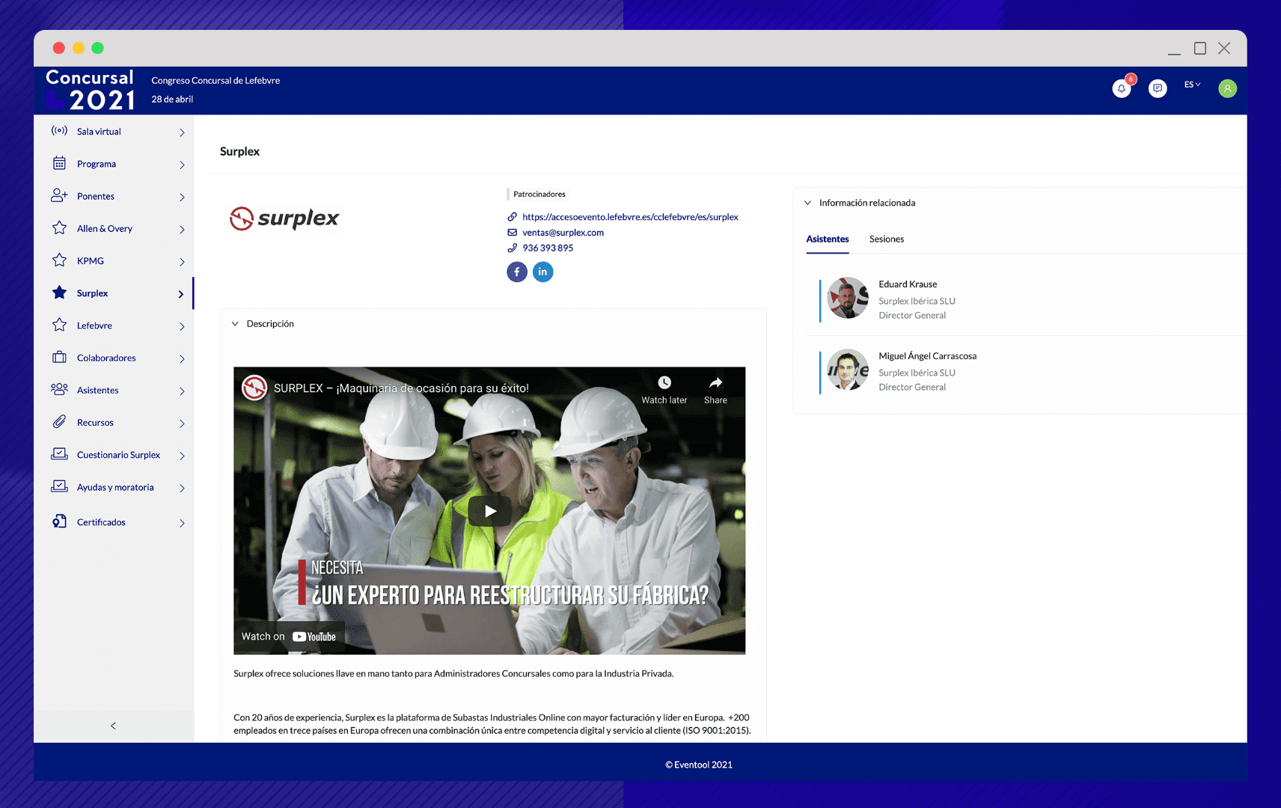The height and width of the screenshot is (808, 1281).
Task: Click the video title SURPLEX Maquinaria de ocasión
Action: tap(401, 388)
